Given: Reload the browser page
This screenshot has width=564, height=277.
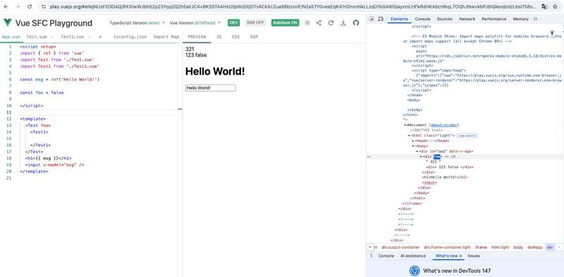Looking at the screenshot, I should tap(30, 6).
